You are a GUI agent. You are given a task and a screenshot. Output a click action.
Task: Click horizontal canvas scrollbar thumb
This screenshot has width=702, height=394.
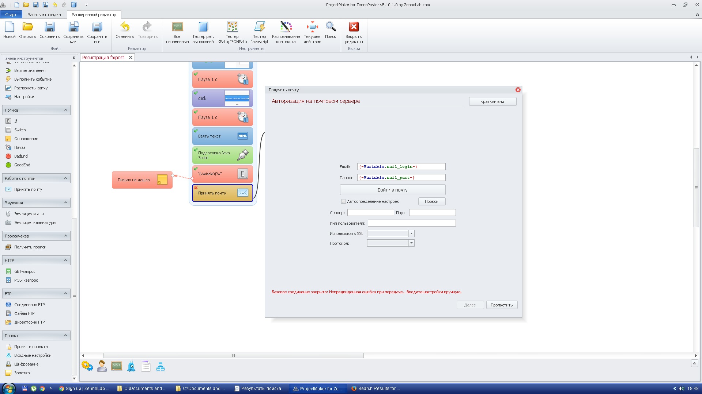coord(233,355)
